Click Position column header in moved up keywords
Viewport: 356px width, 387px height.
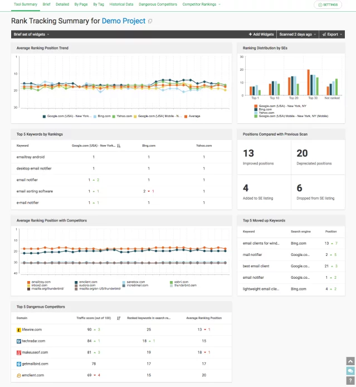331,231
